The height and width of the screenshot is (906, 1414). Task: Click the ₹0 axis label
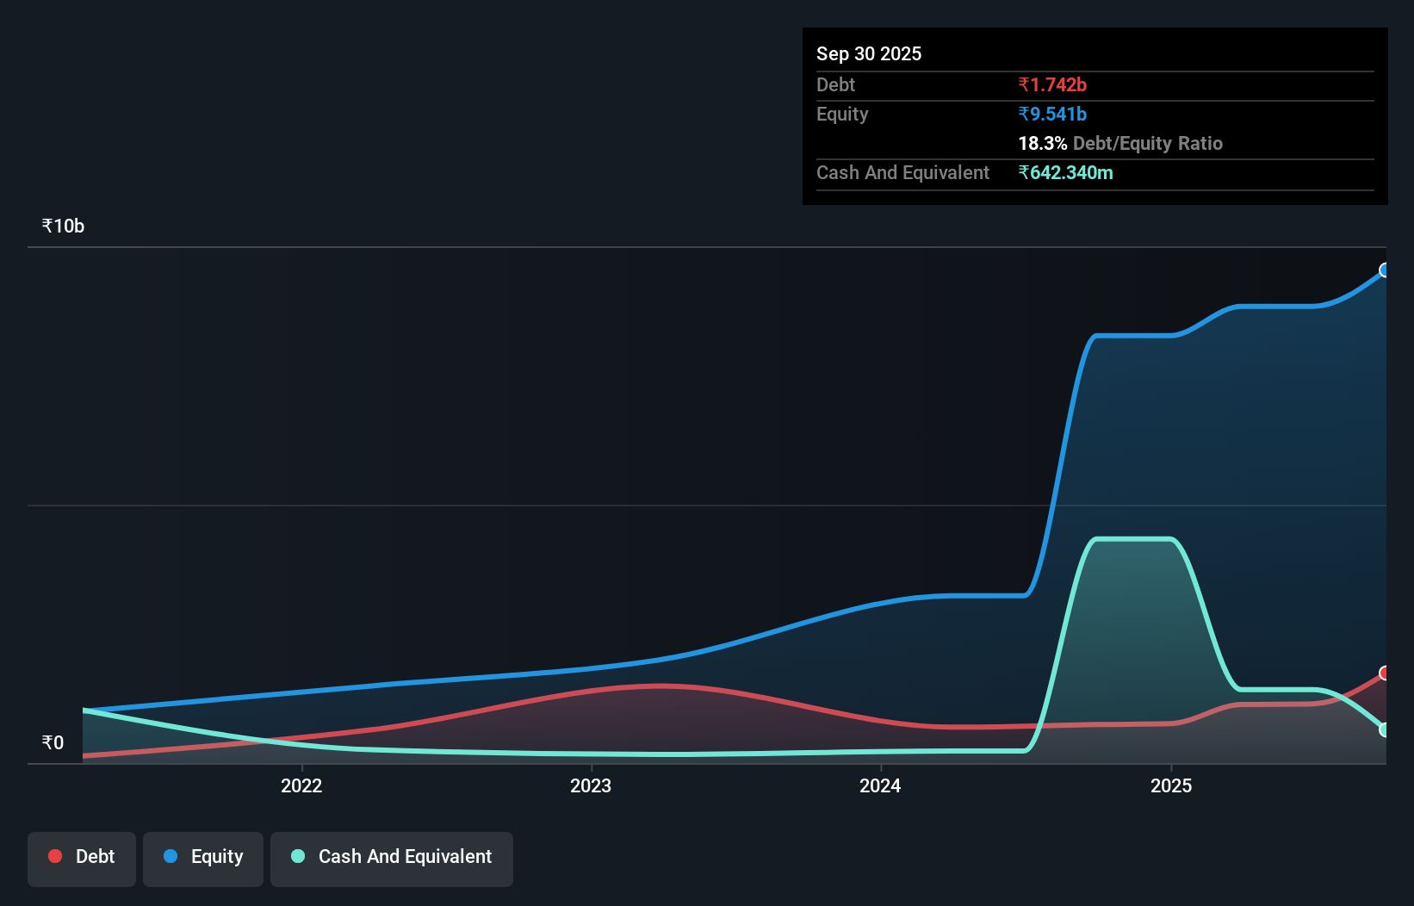[53, 742]
